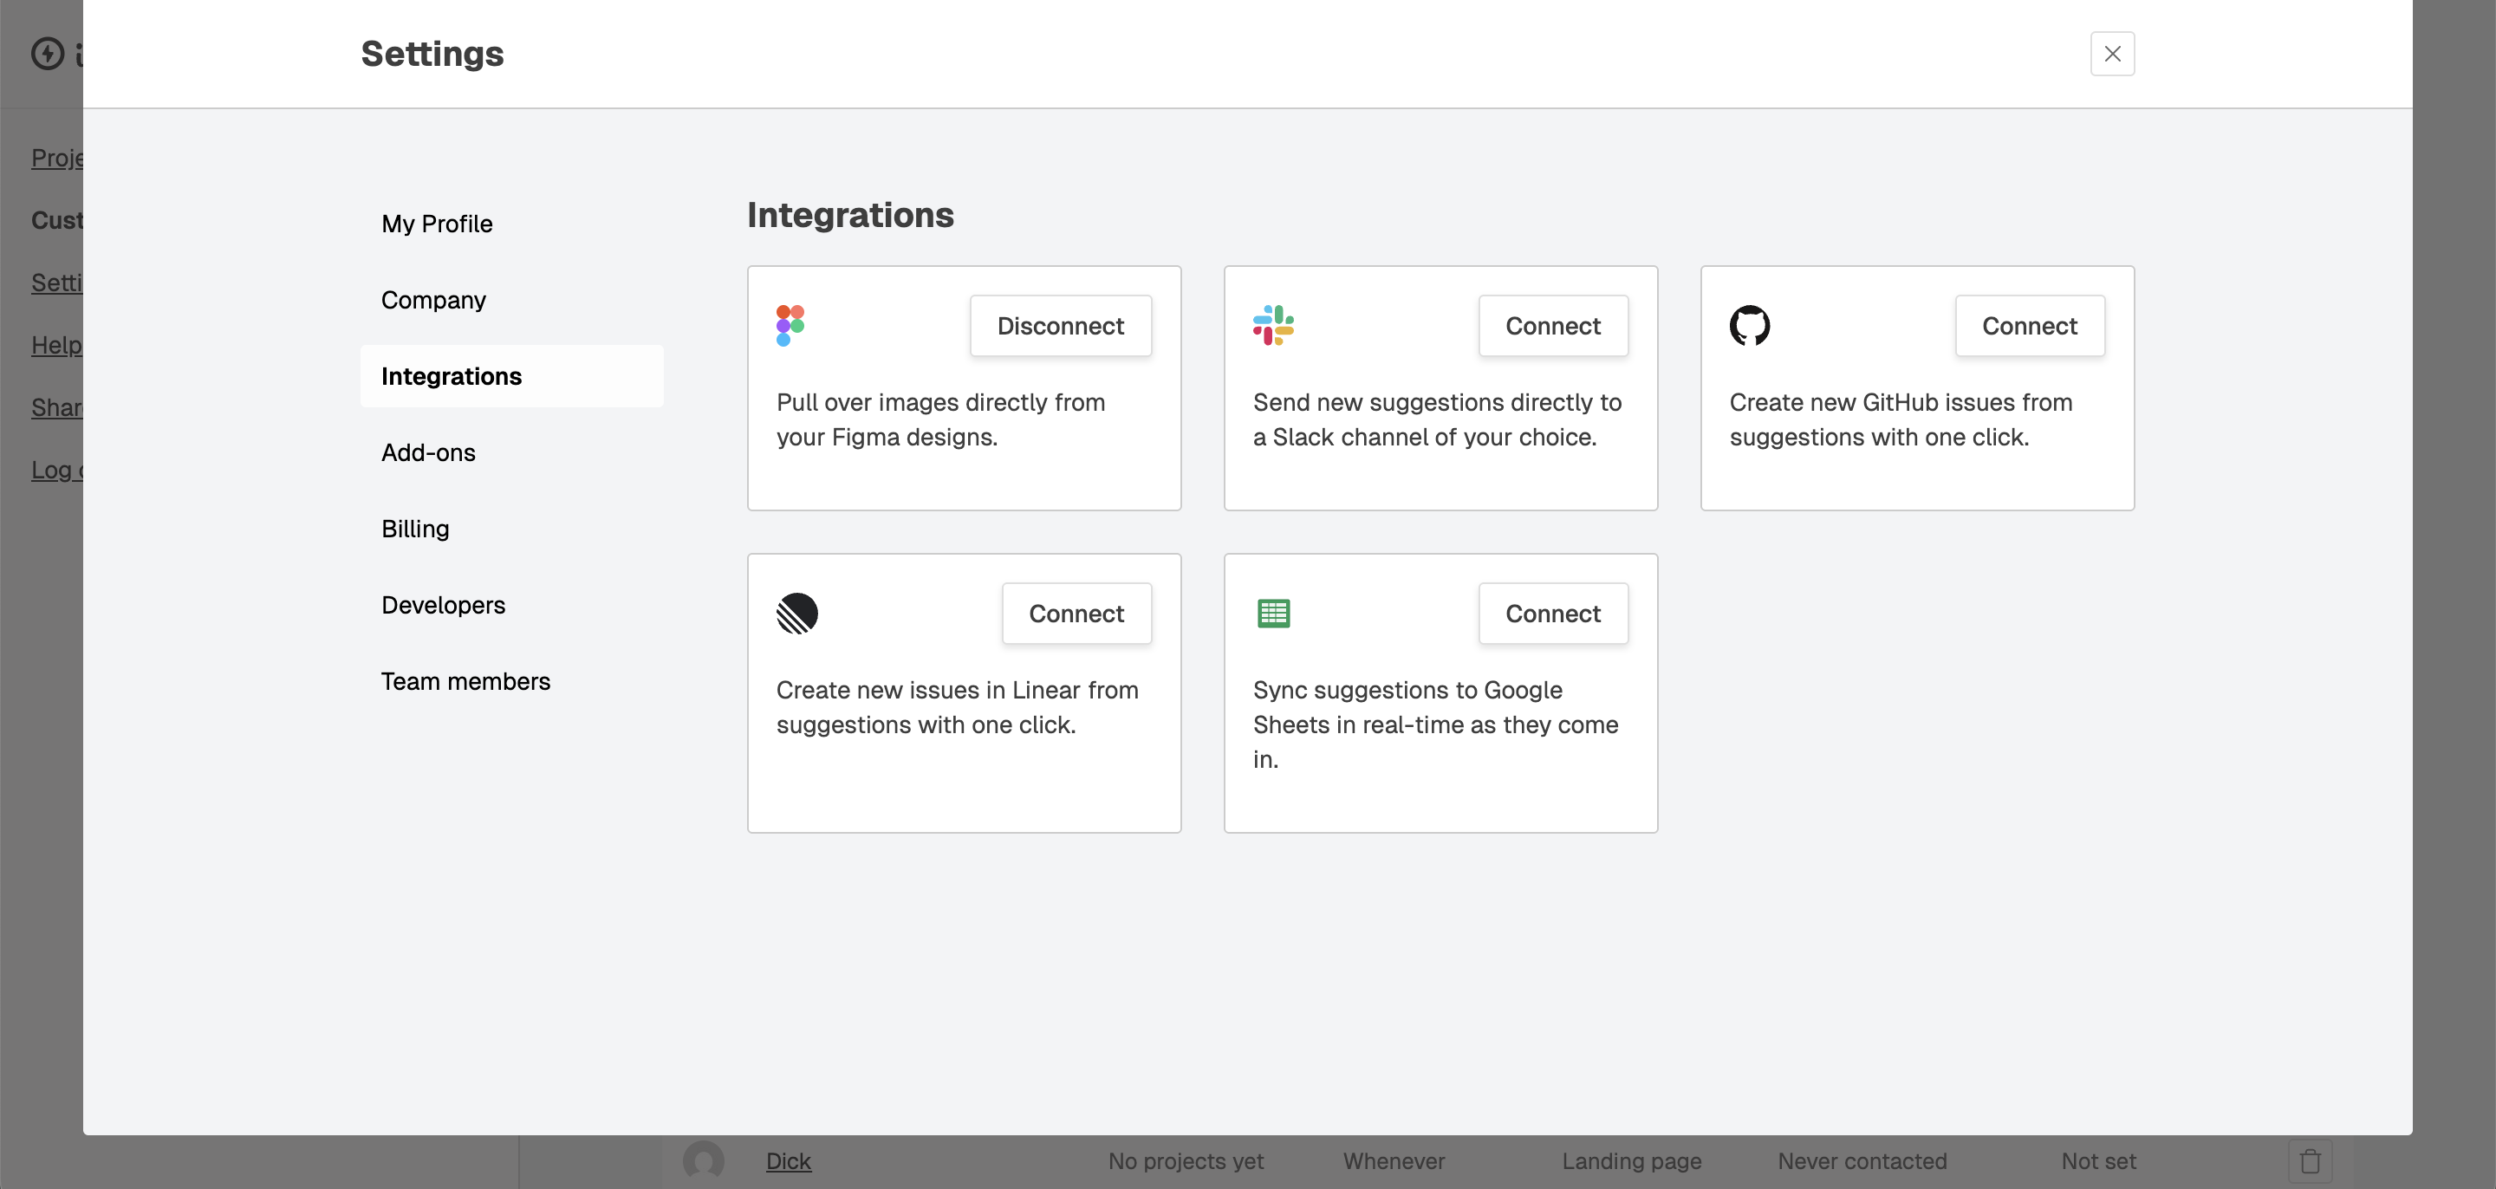2496x1189 pixels.
Task: Connect the GitHub integration
Action: (2029, 326)
